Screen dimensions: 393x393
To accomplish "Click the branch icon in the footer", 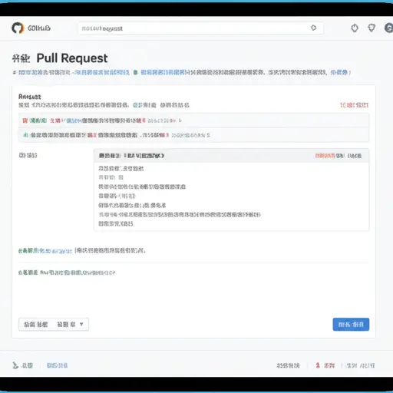I will [x=15, y=365].
